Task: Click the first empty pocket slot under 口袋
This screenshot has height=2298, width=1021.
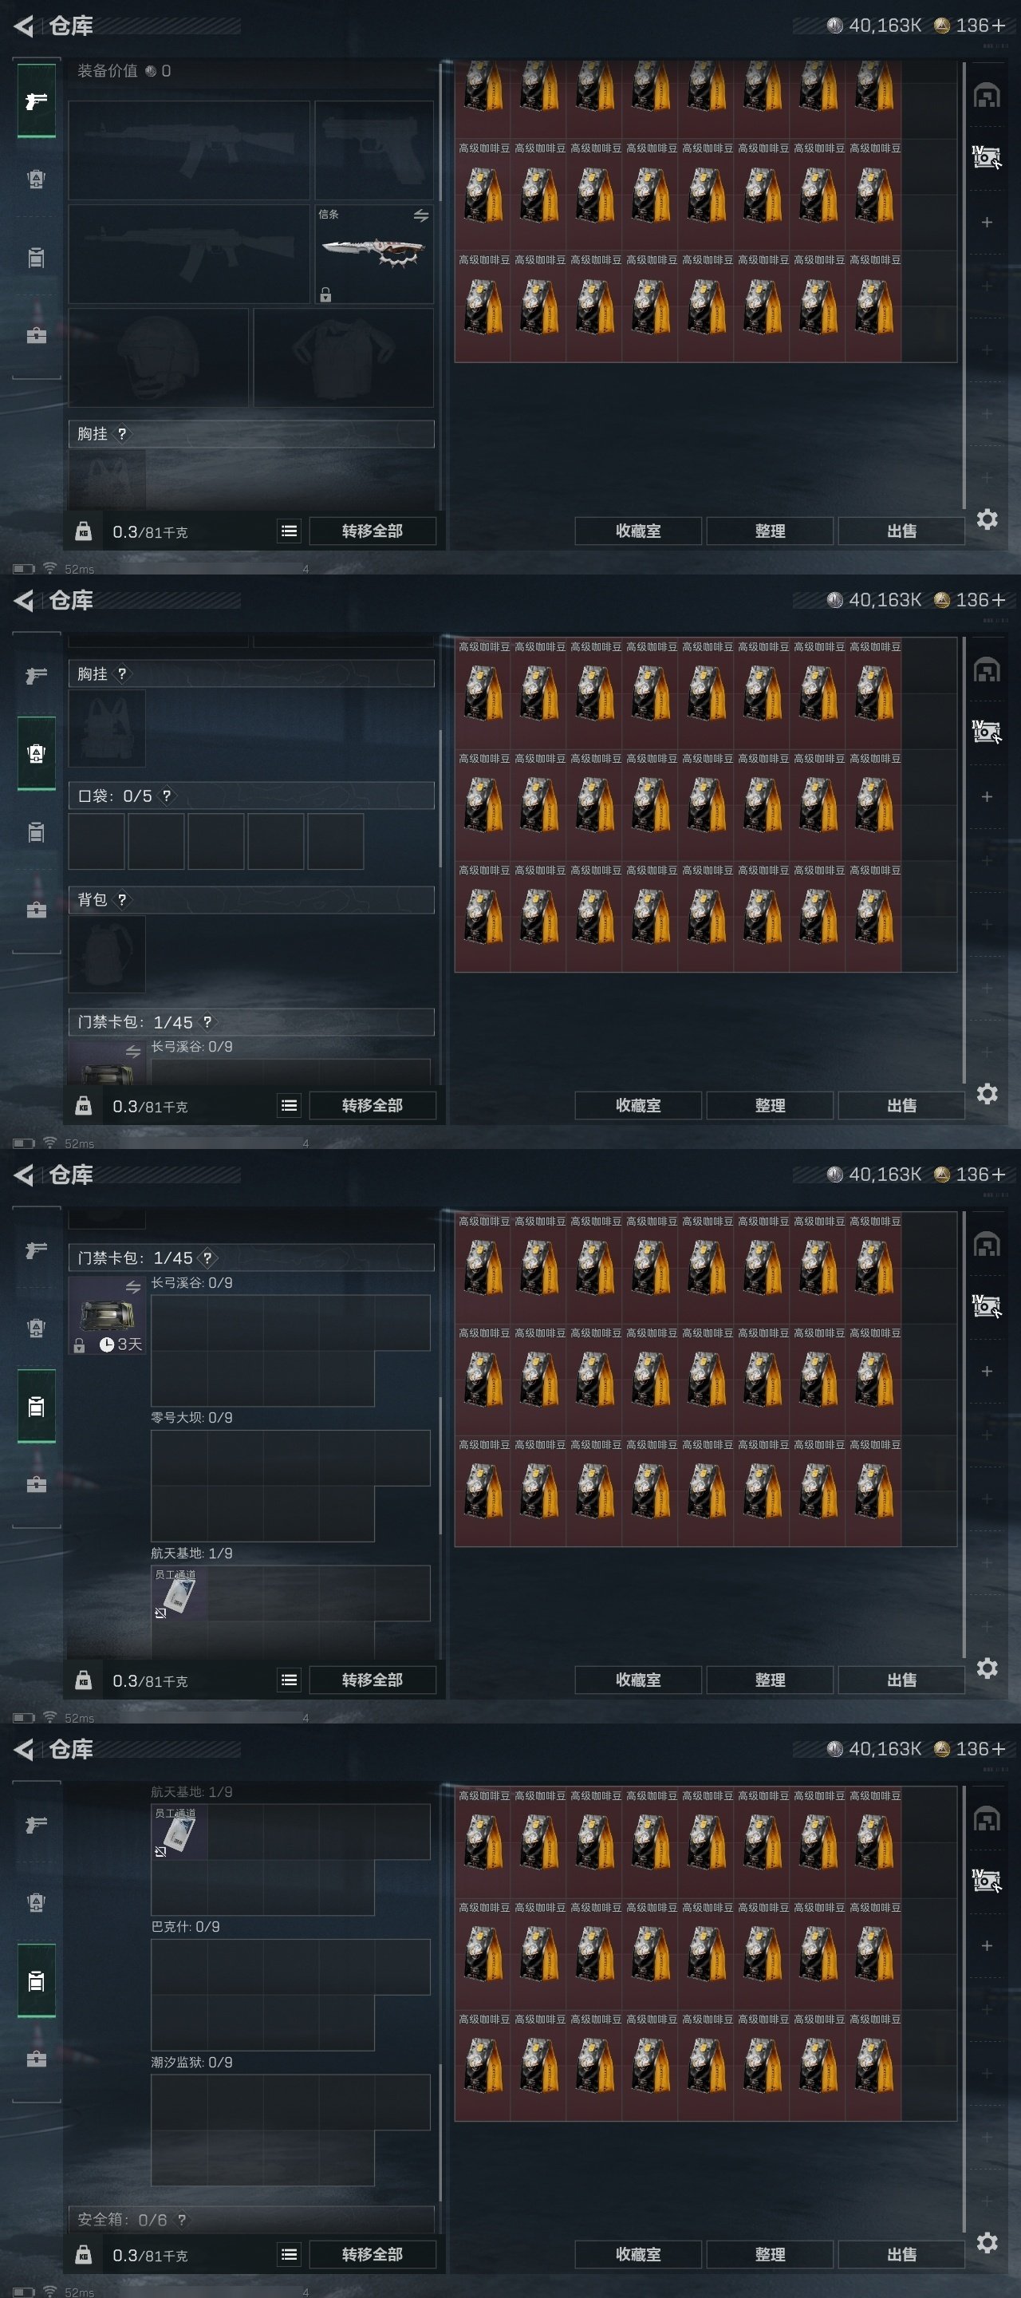Action: [97, 841]
